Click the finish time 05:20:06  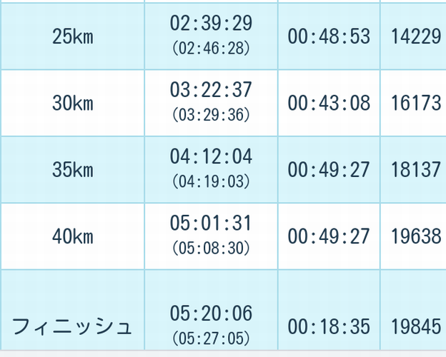[x=211, y=313]
